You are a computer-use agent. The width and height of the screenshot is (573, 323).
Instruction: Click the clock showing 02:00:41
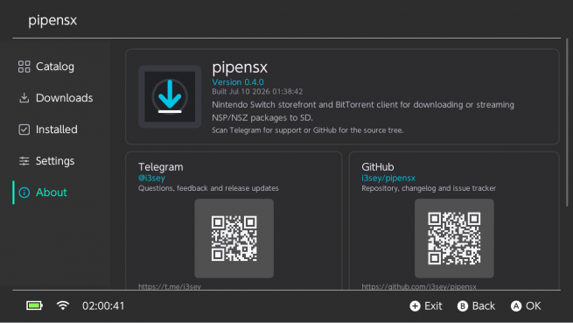[x=103, y=305]
